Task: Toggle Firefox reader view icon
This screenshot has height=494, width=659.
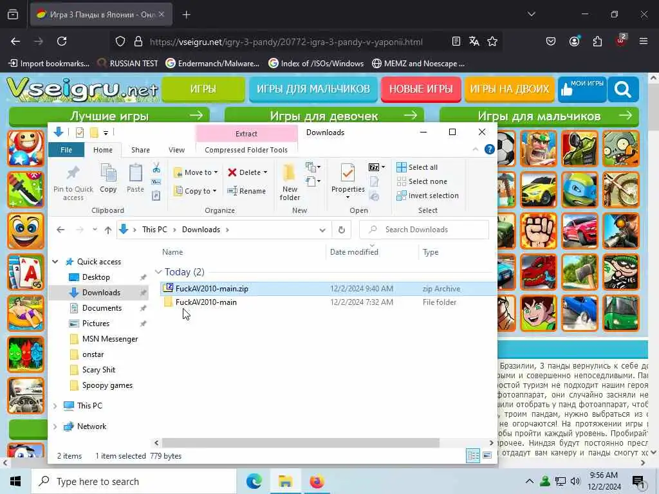Action: click(456, 41)
